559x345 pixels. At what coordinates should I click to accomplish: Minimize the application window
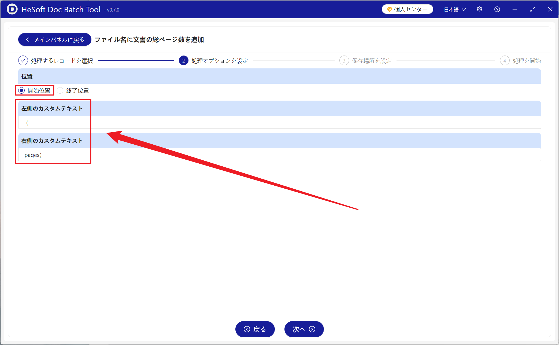(x=515, y=9)
